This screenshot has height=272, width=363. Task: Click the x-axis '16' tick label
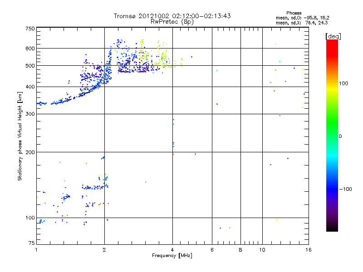coord(309,250)
